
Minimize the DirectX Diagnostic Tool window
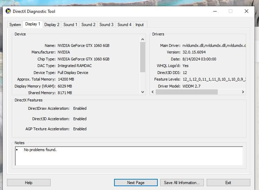click(x=215, y=11)
